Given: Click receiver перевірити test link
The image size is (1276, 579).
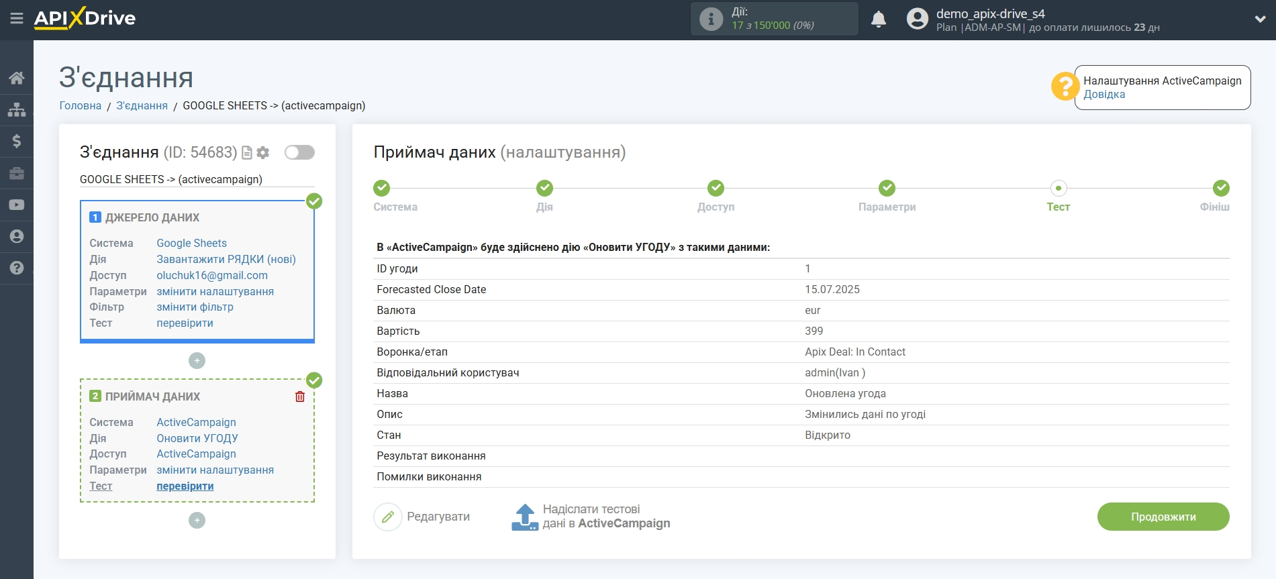Looking at the screenshot, I should [x=185, y=486].
